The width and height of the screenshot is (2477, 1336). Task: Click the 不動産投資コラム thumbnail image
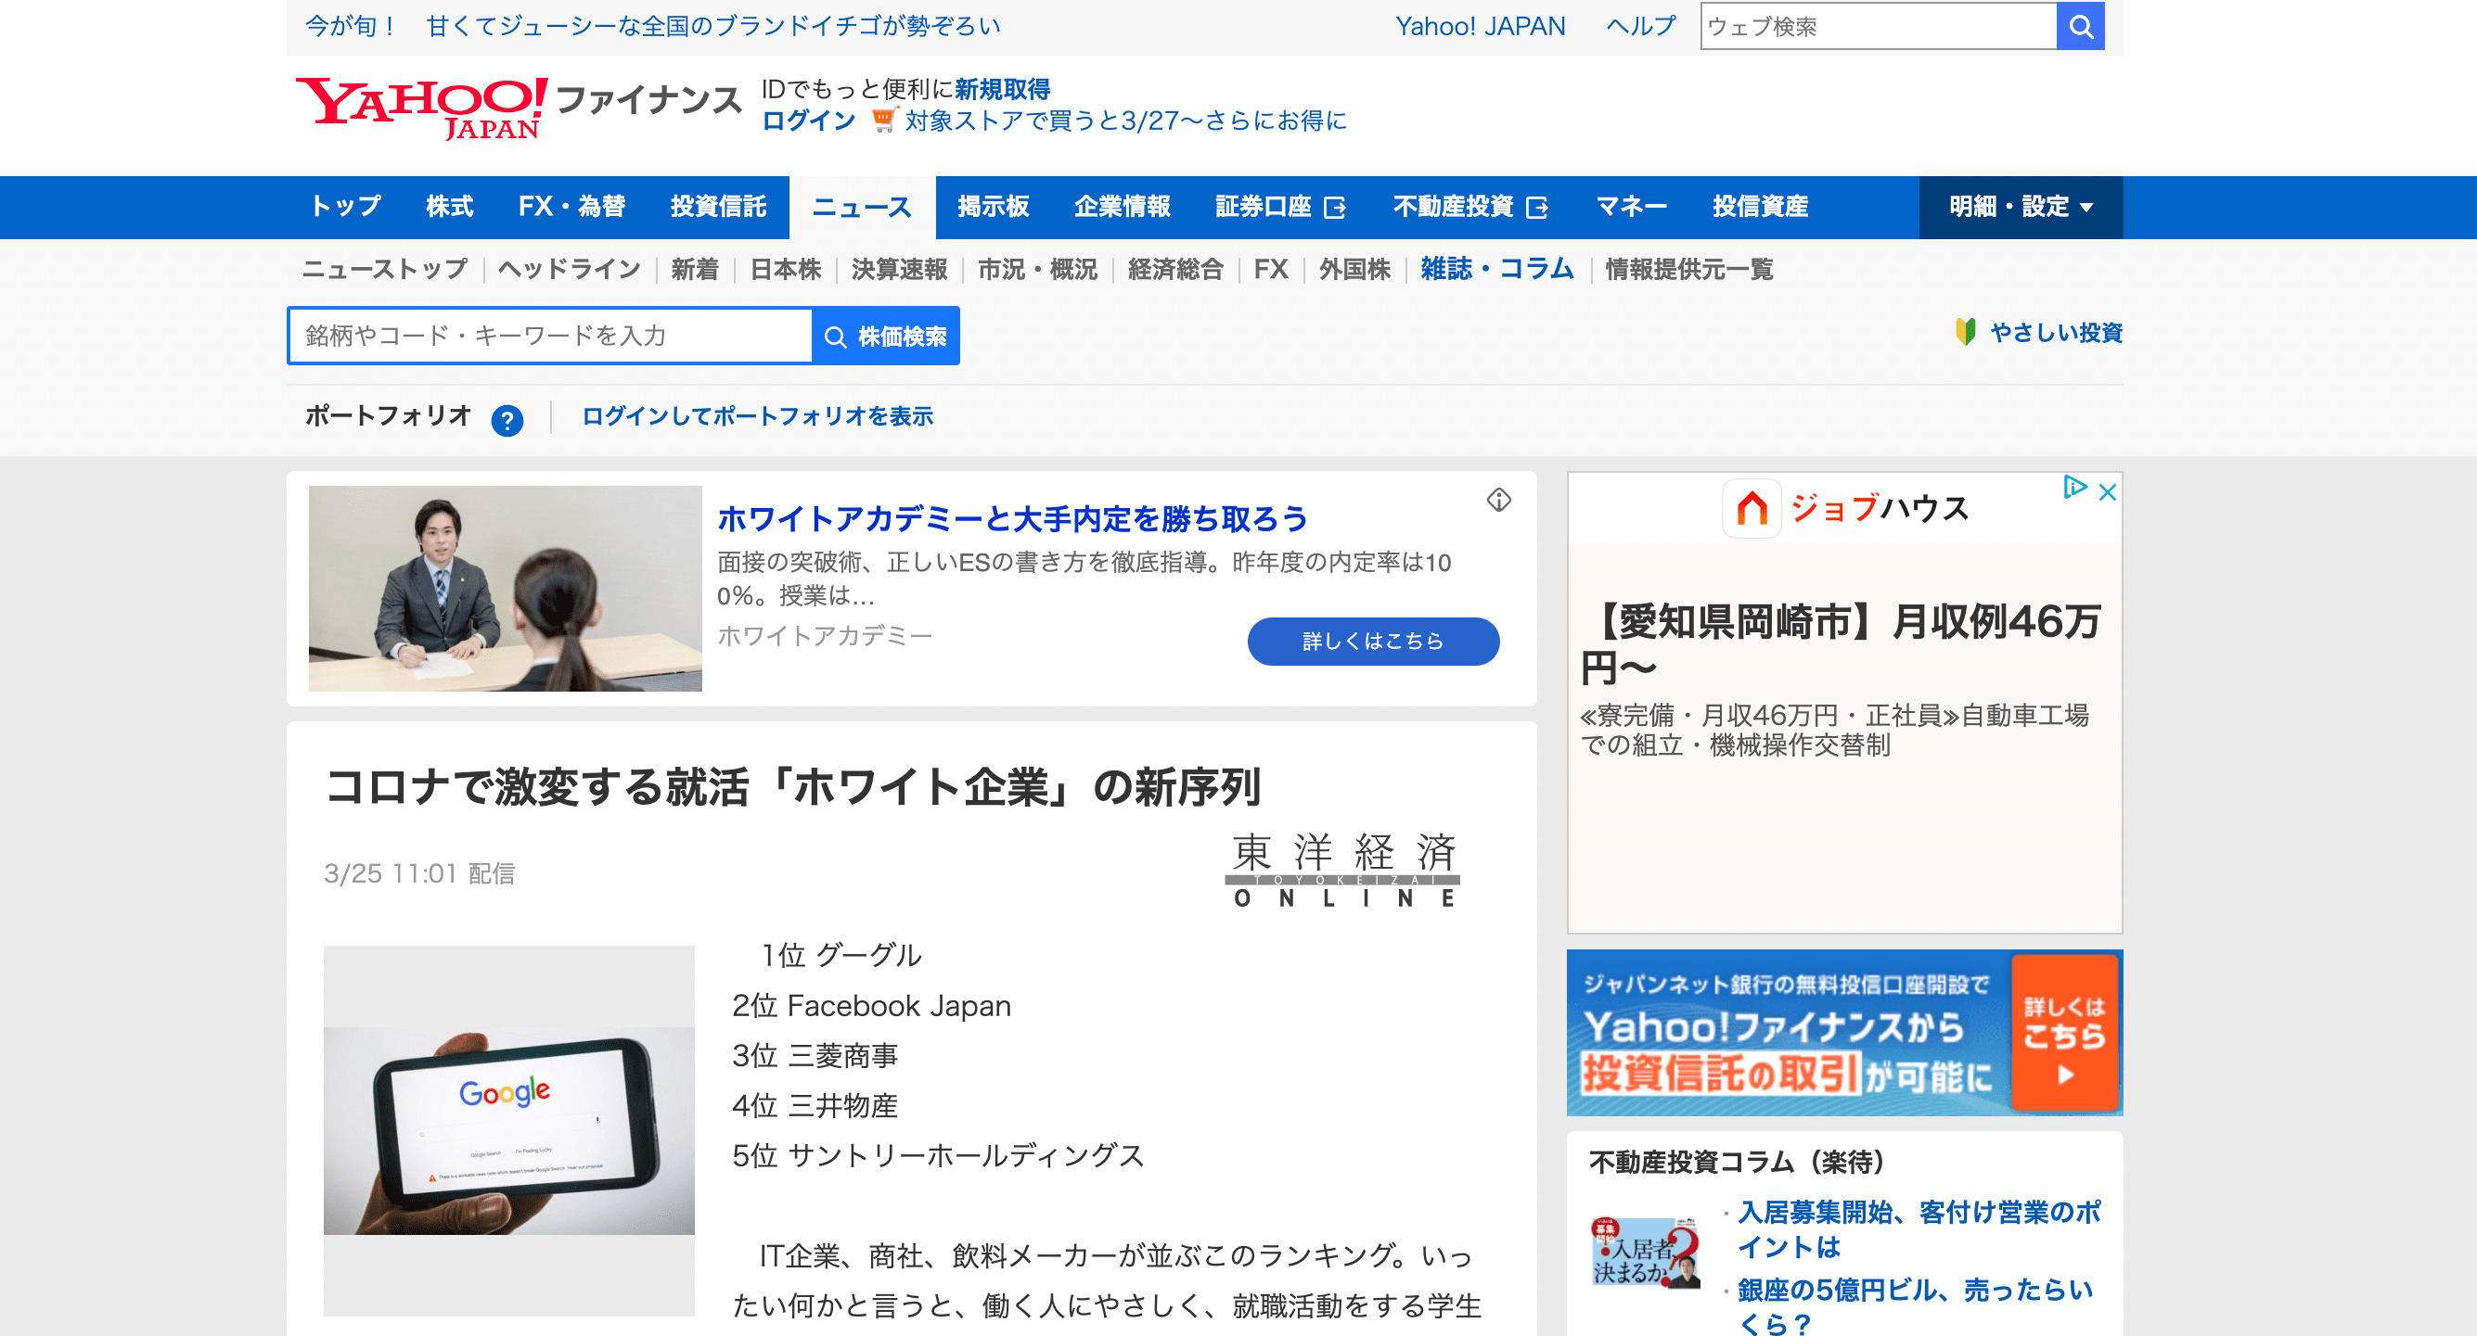coord(1646,1253)
